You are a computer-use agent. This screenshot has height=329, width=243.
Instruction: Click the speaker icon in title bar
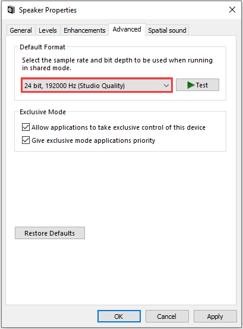tap(11, 10)
